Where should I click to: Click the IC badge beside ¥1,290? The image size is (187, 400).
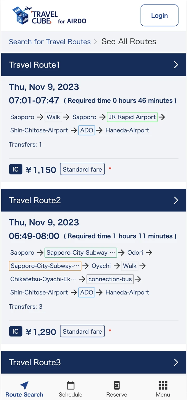[x=15, y=331]
